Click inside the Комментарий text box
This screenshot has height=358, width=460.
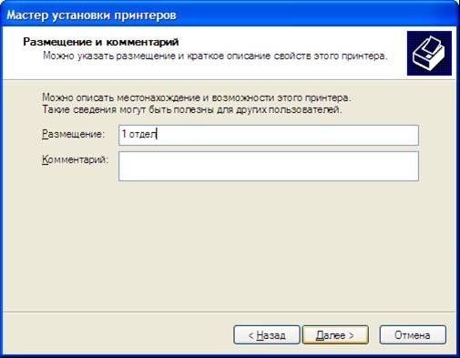coord(269,167)
